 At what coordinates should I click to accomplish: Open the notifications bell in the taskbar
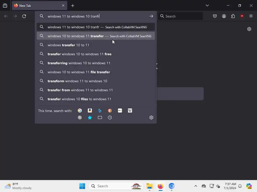(240, 186)
